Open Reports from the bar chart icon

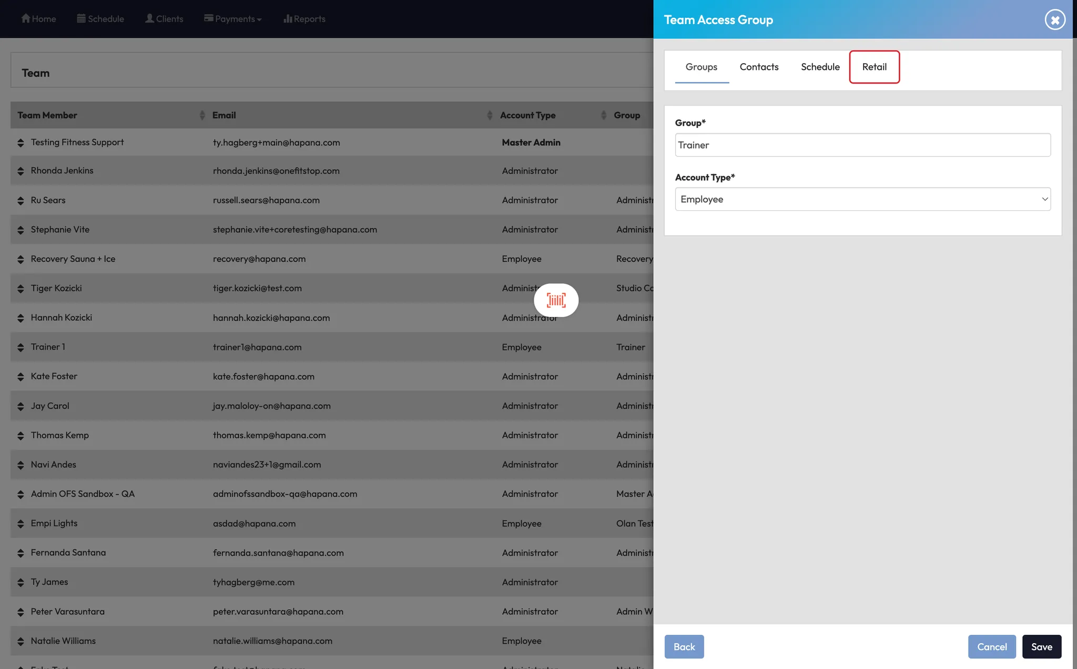288,18
